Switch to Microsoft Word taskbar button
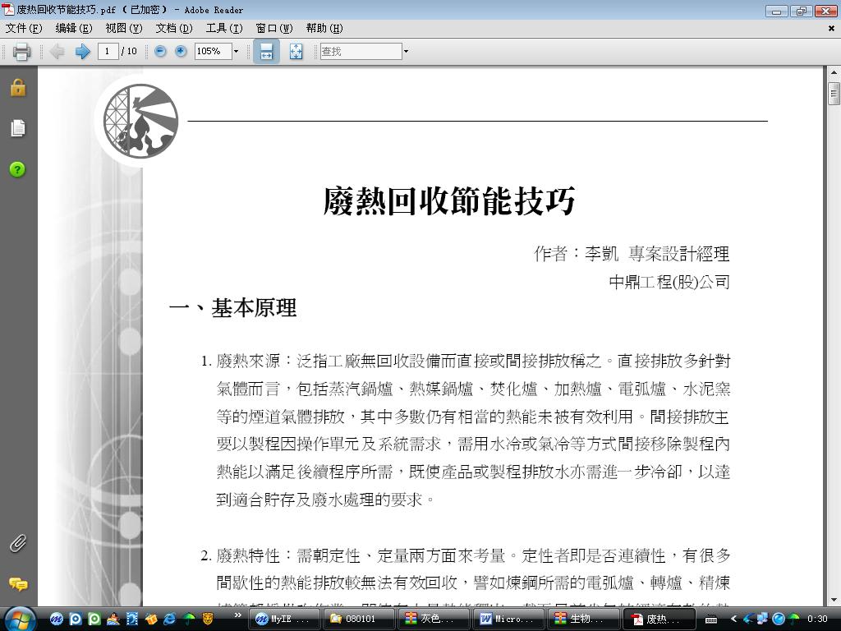The height and width of the screenshot is (631, 841). click(509, 619)
